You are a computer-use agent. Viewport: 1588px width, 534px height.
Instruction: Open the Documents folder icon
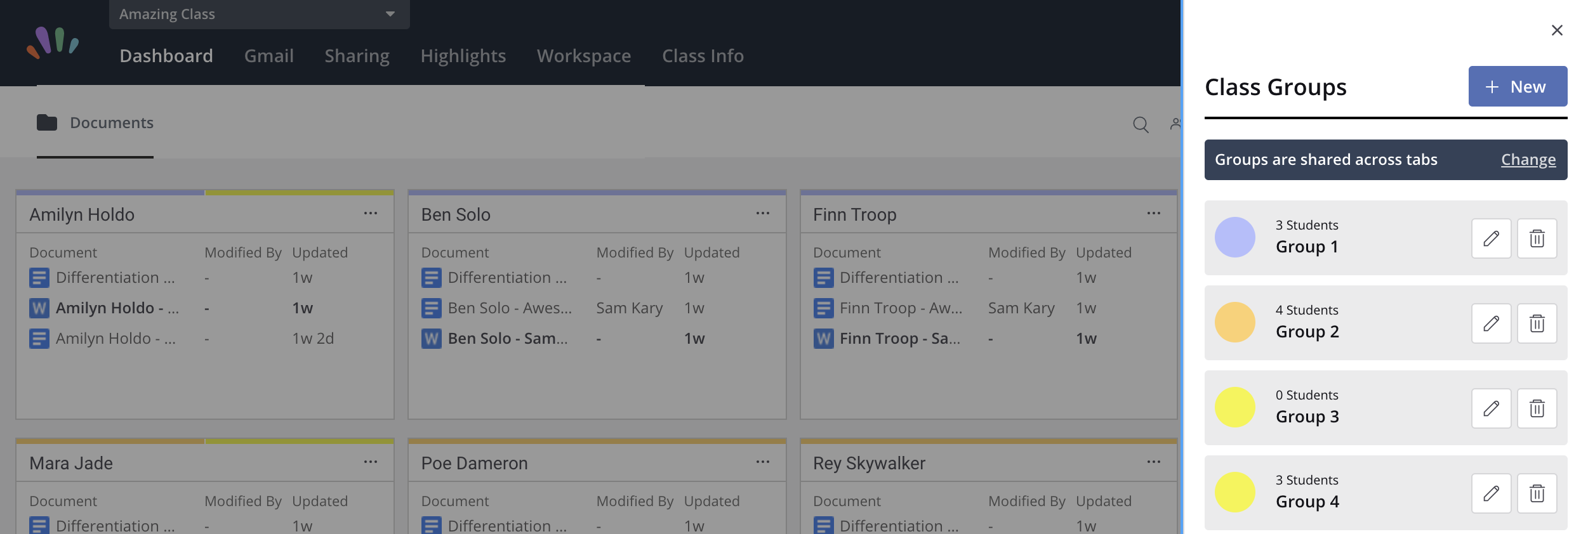click(x=47, y=122)
